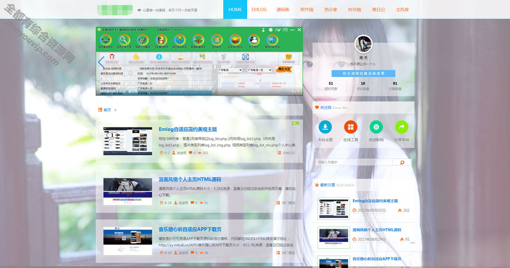This screenshot has height=268, width=510.
Task: Click author 迷途吧 on the 9-2 post
Action: [x=182, y=153]
